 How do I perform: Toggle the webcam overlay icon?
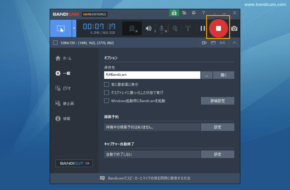click(132, 28)
